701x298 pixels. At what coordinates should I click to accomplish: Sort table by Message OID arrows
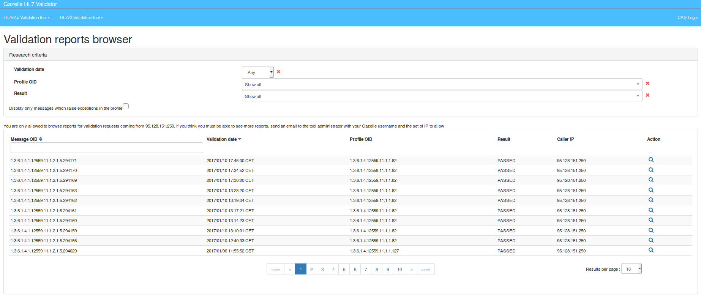pos(41,139)
